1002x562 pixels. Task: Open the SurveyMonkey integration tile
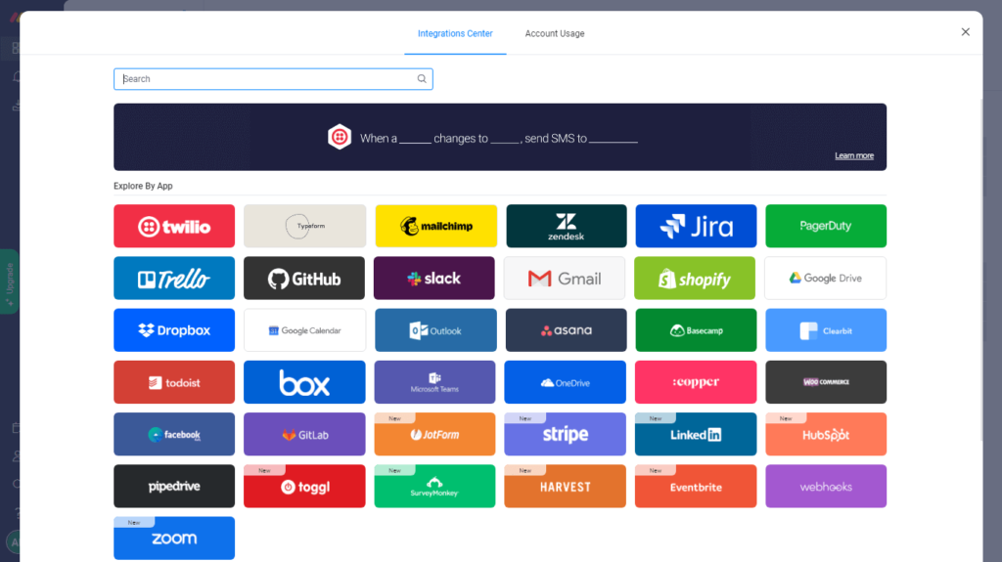[x=434, y=486]
